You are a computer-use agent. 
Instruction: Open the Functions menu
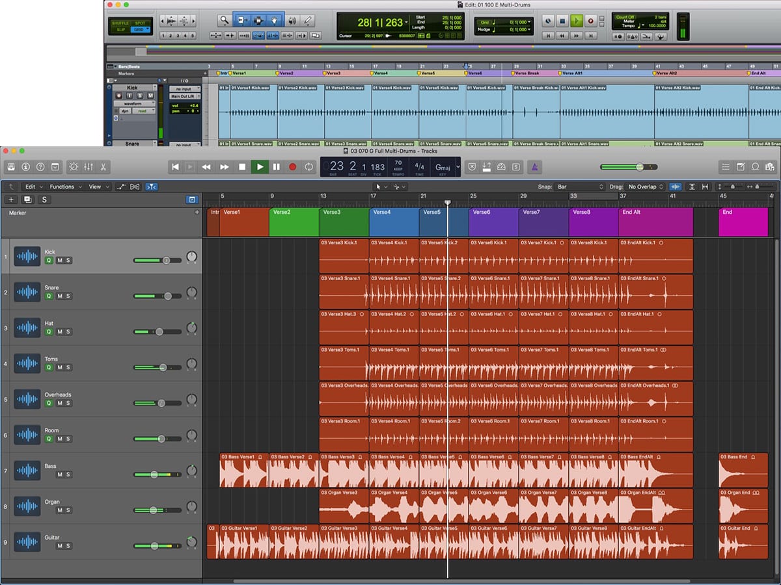click(66, 187)
